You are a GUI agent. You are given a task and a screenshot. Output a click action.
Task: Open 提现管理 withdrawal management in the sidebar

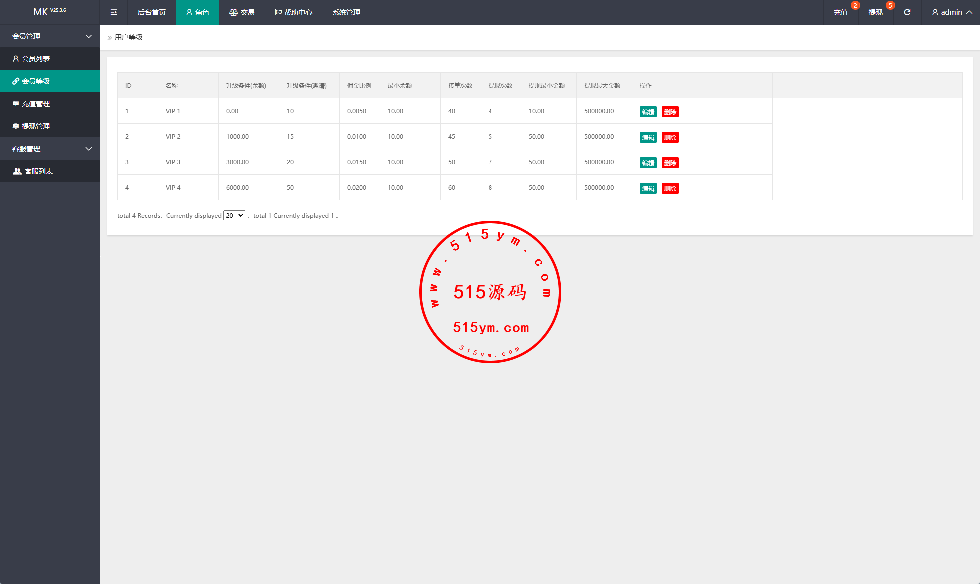(36, 126)
